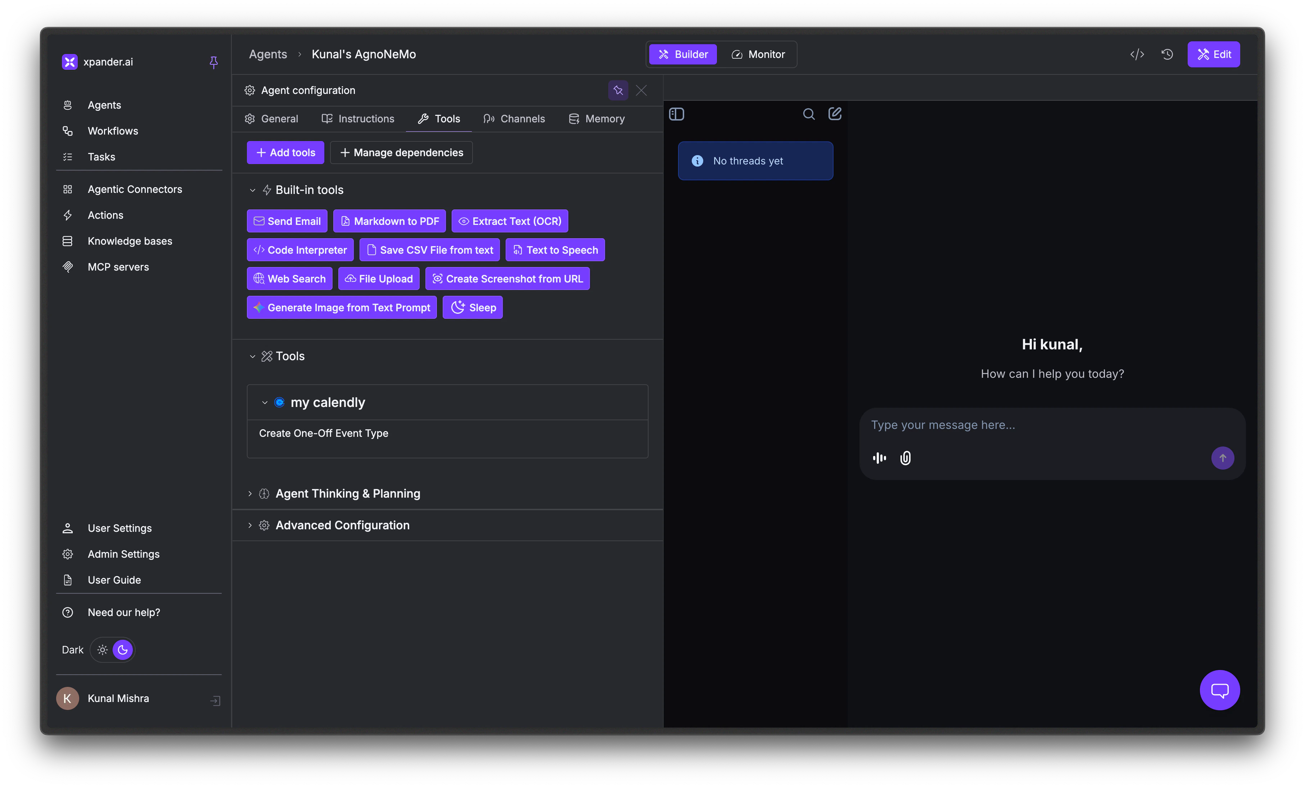Open the MCP servers section

[x=118, y=267]
